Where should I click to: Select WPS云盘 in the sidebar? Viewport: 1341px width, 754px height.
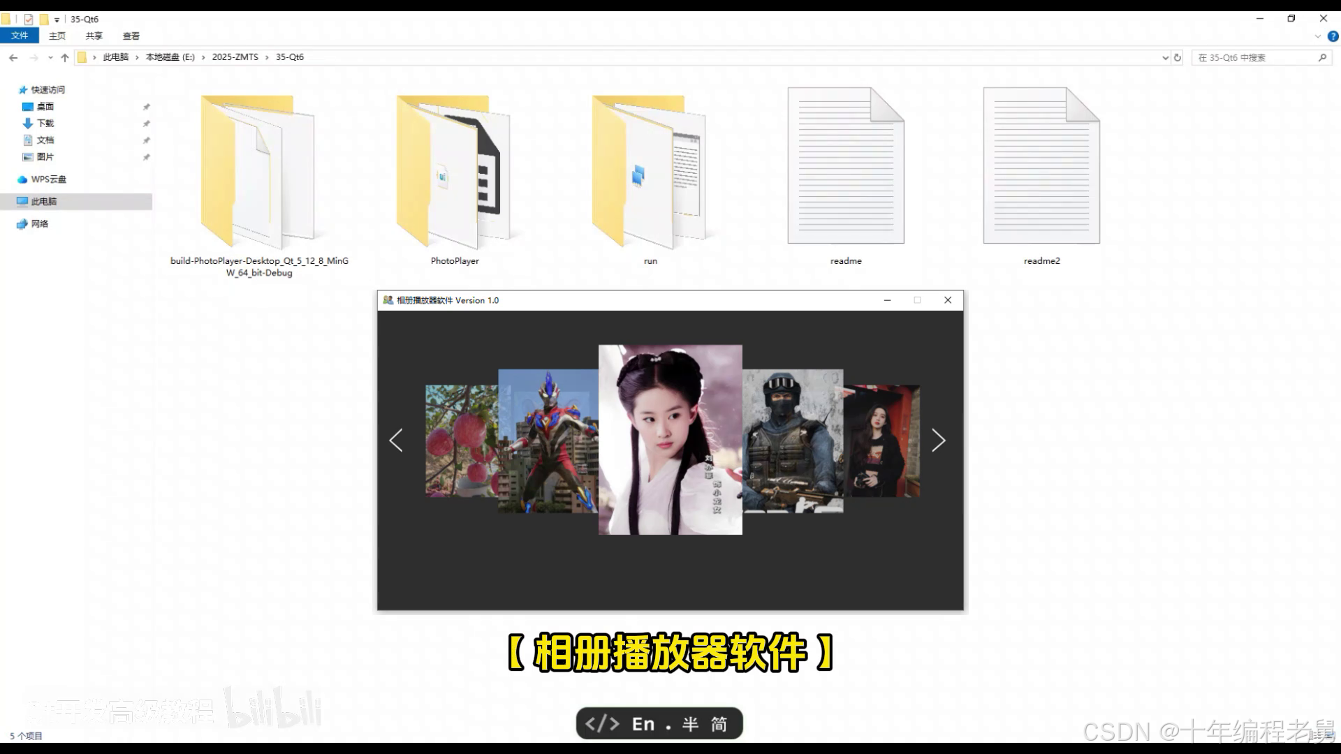48,179
